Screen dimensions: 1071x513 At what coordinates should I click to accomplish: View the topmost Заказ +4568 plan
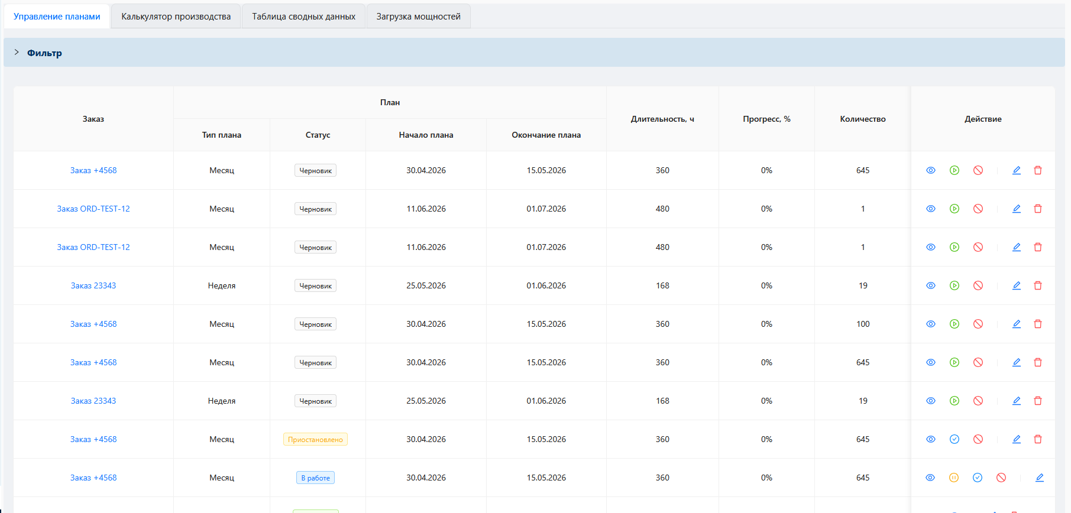pyautogui.click(x=931, y=170)
